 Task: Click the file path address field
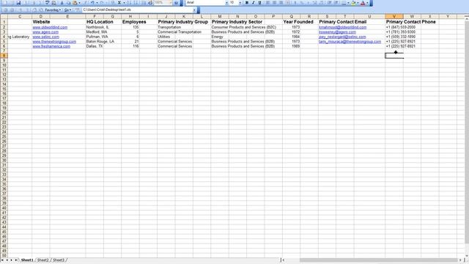(137, 10)
